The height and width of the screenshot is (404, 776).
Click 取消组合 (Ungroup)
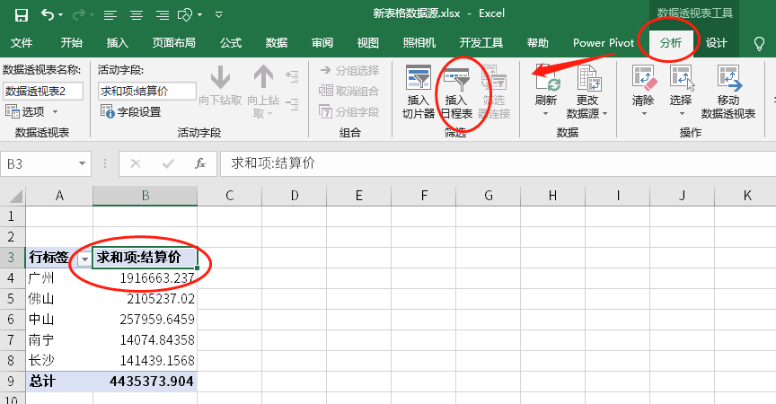click(x=348, y=91)
